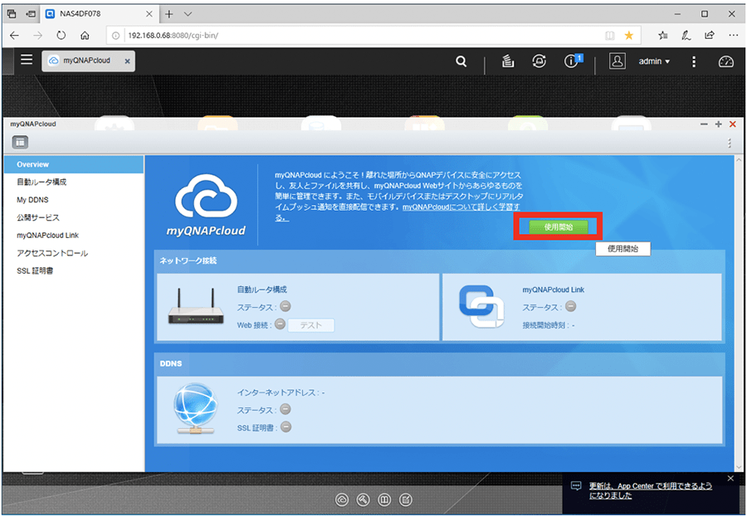
Task: Click the myQNAPcloud content vertical scrollbar
Action: click(x=739, y=314)
